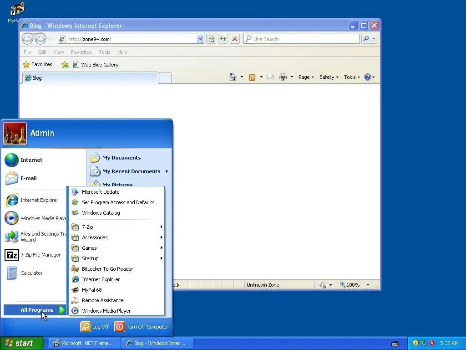Click the Refresh icon beside address bar
Viewport: 466px width, 350px height.
pos(223,39)
